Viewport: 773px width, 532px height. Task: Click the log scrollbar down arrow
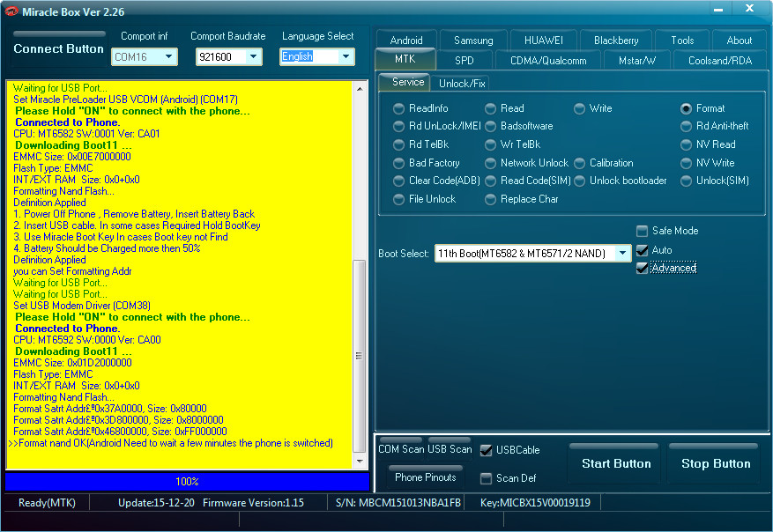360,462
